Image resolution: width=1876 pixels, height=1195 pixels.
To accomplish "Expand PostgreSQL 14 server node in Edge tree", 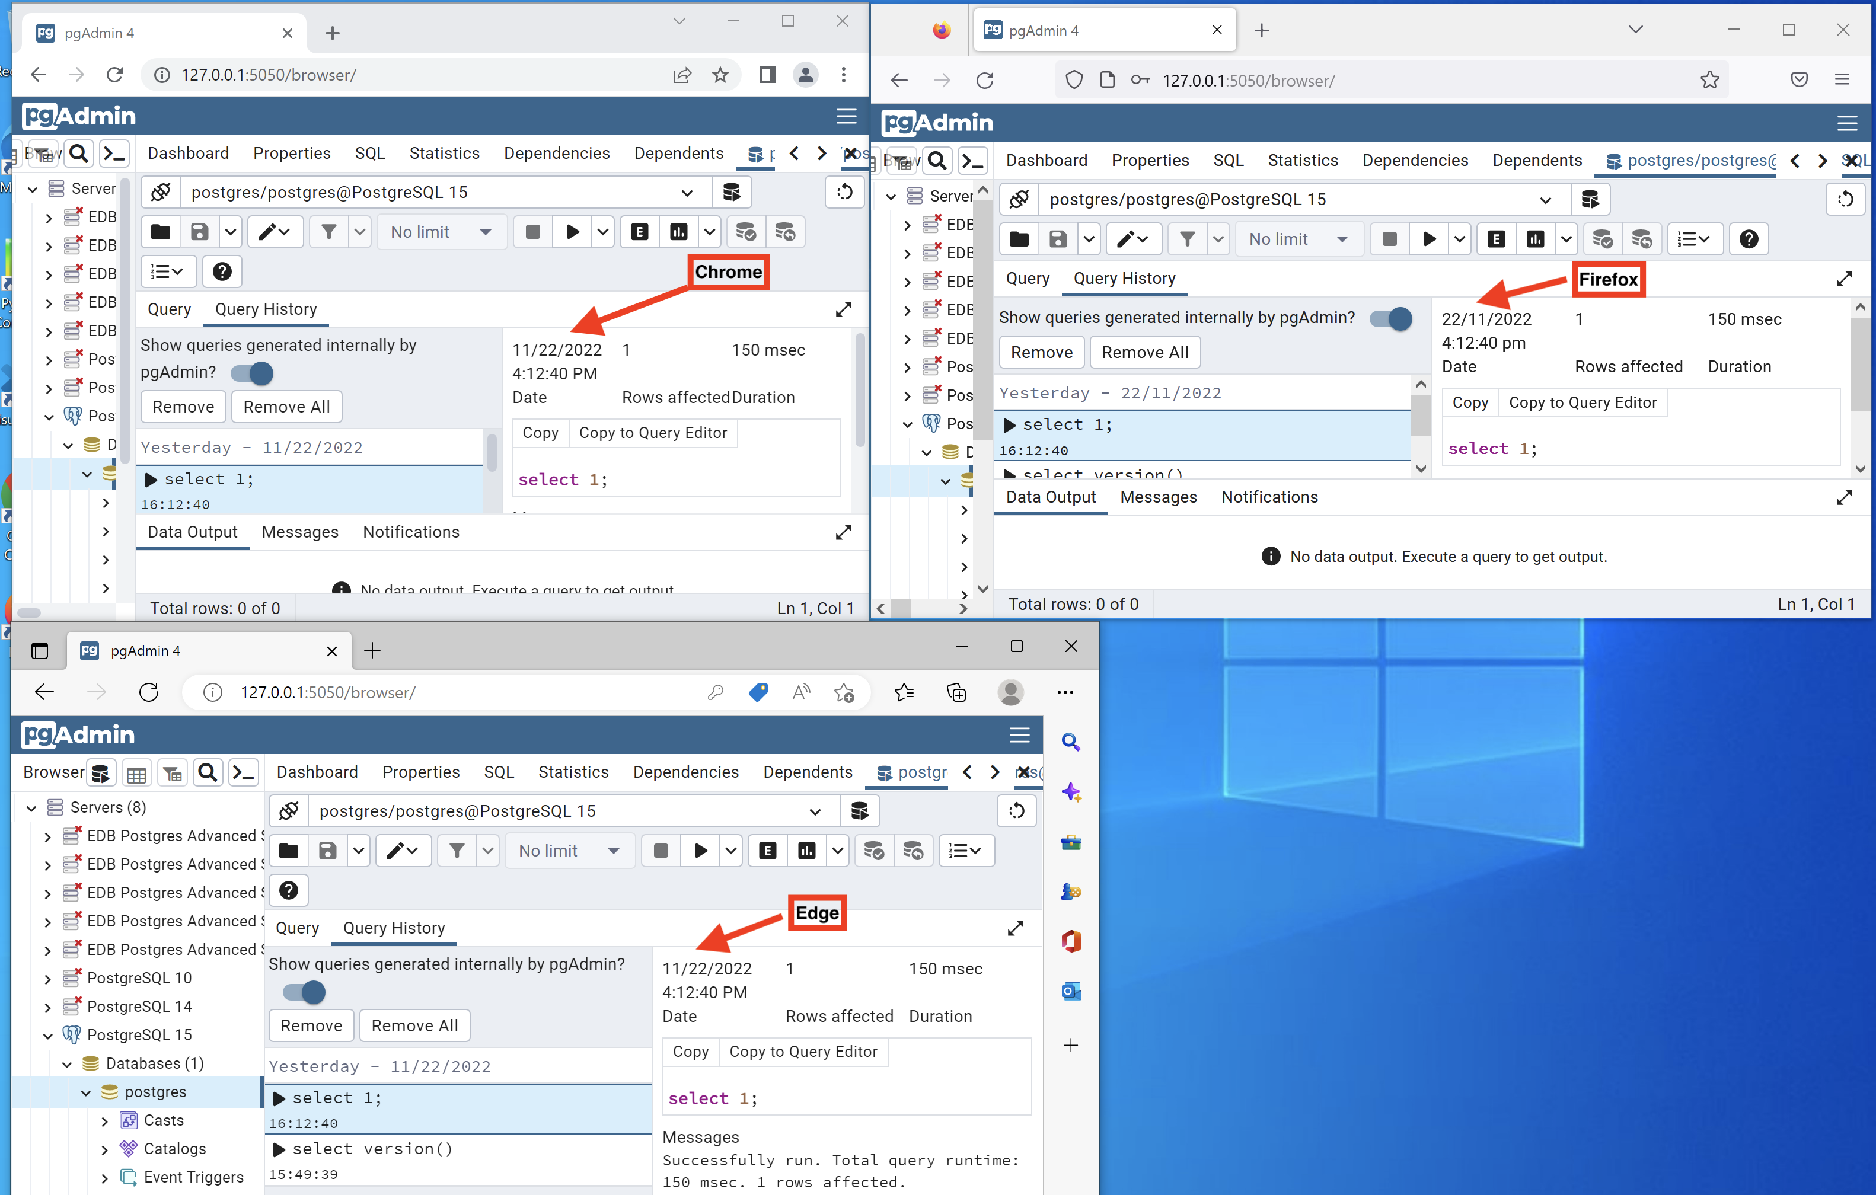I will (47, 1007).
